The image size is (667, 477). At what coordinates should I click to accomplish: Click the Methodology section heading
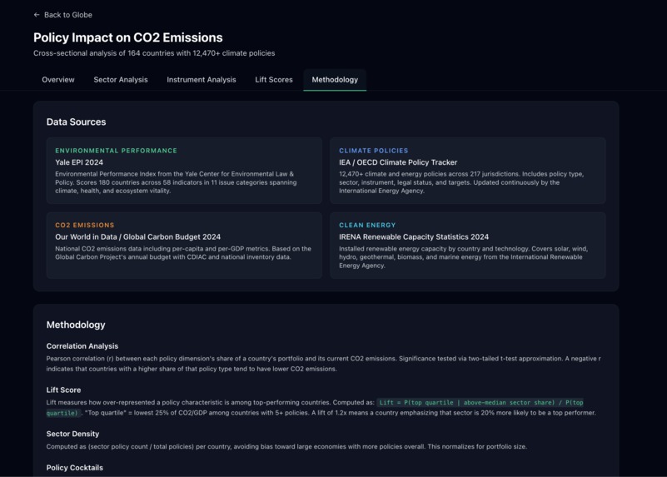(x=76, y=325)
